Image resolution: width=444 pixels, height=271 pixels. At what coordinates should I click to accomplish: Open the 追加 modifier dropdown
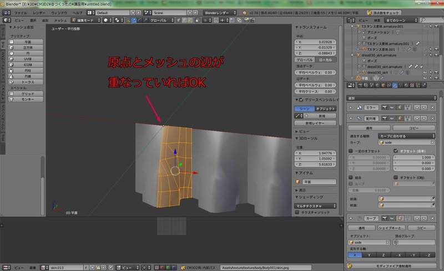[x=391, y=98]
